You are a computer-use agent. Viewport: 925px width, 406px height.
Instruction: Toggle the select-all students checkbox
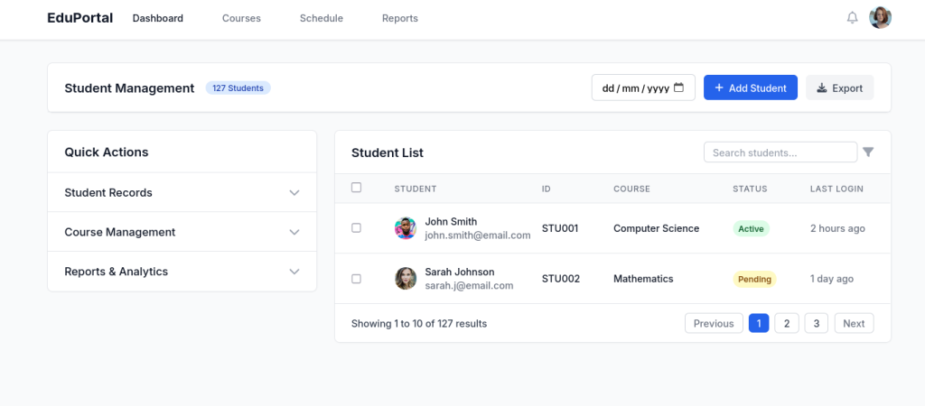(356, 188)
